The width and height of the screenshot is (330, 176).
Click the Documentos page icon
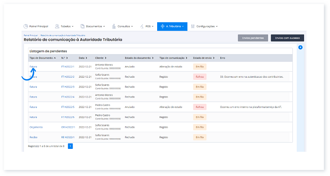click(x=82, y=26)
